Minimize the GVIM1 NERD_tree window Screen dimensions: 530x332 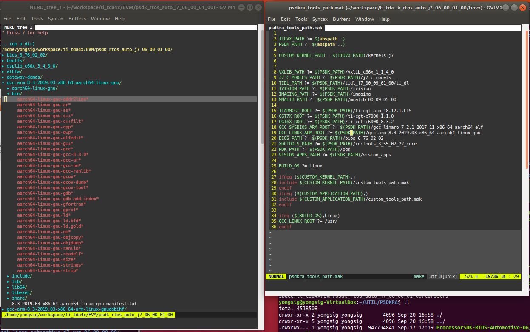[241, 7]
